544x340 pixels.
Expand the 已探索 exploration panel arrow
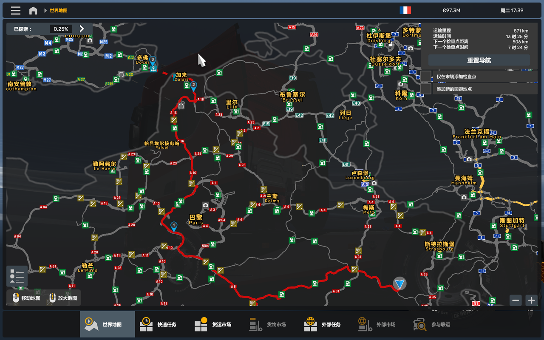(x=82, y=29)
